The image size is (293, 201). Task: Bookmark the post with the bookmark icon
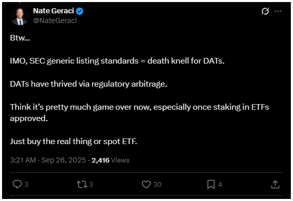tap(211, 185)
